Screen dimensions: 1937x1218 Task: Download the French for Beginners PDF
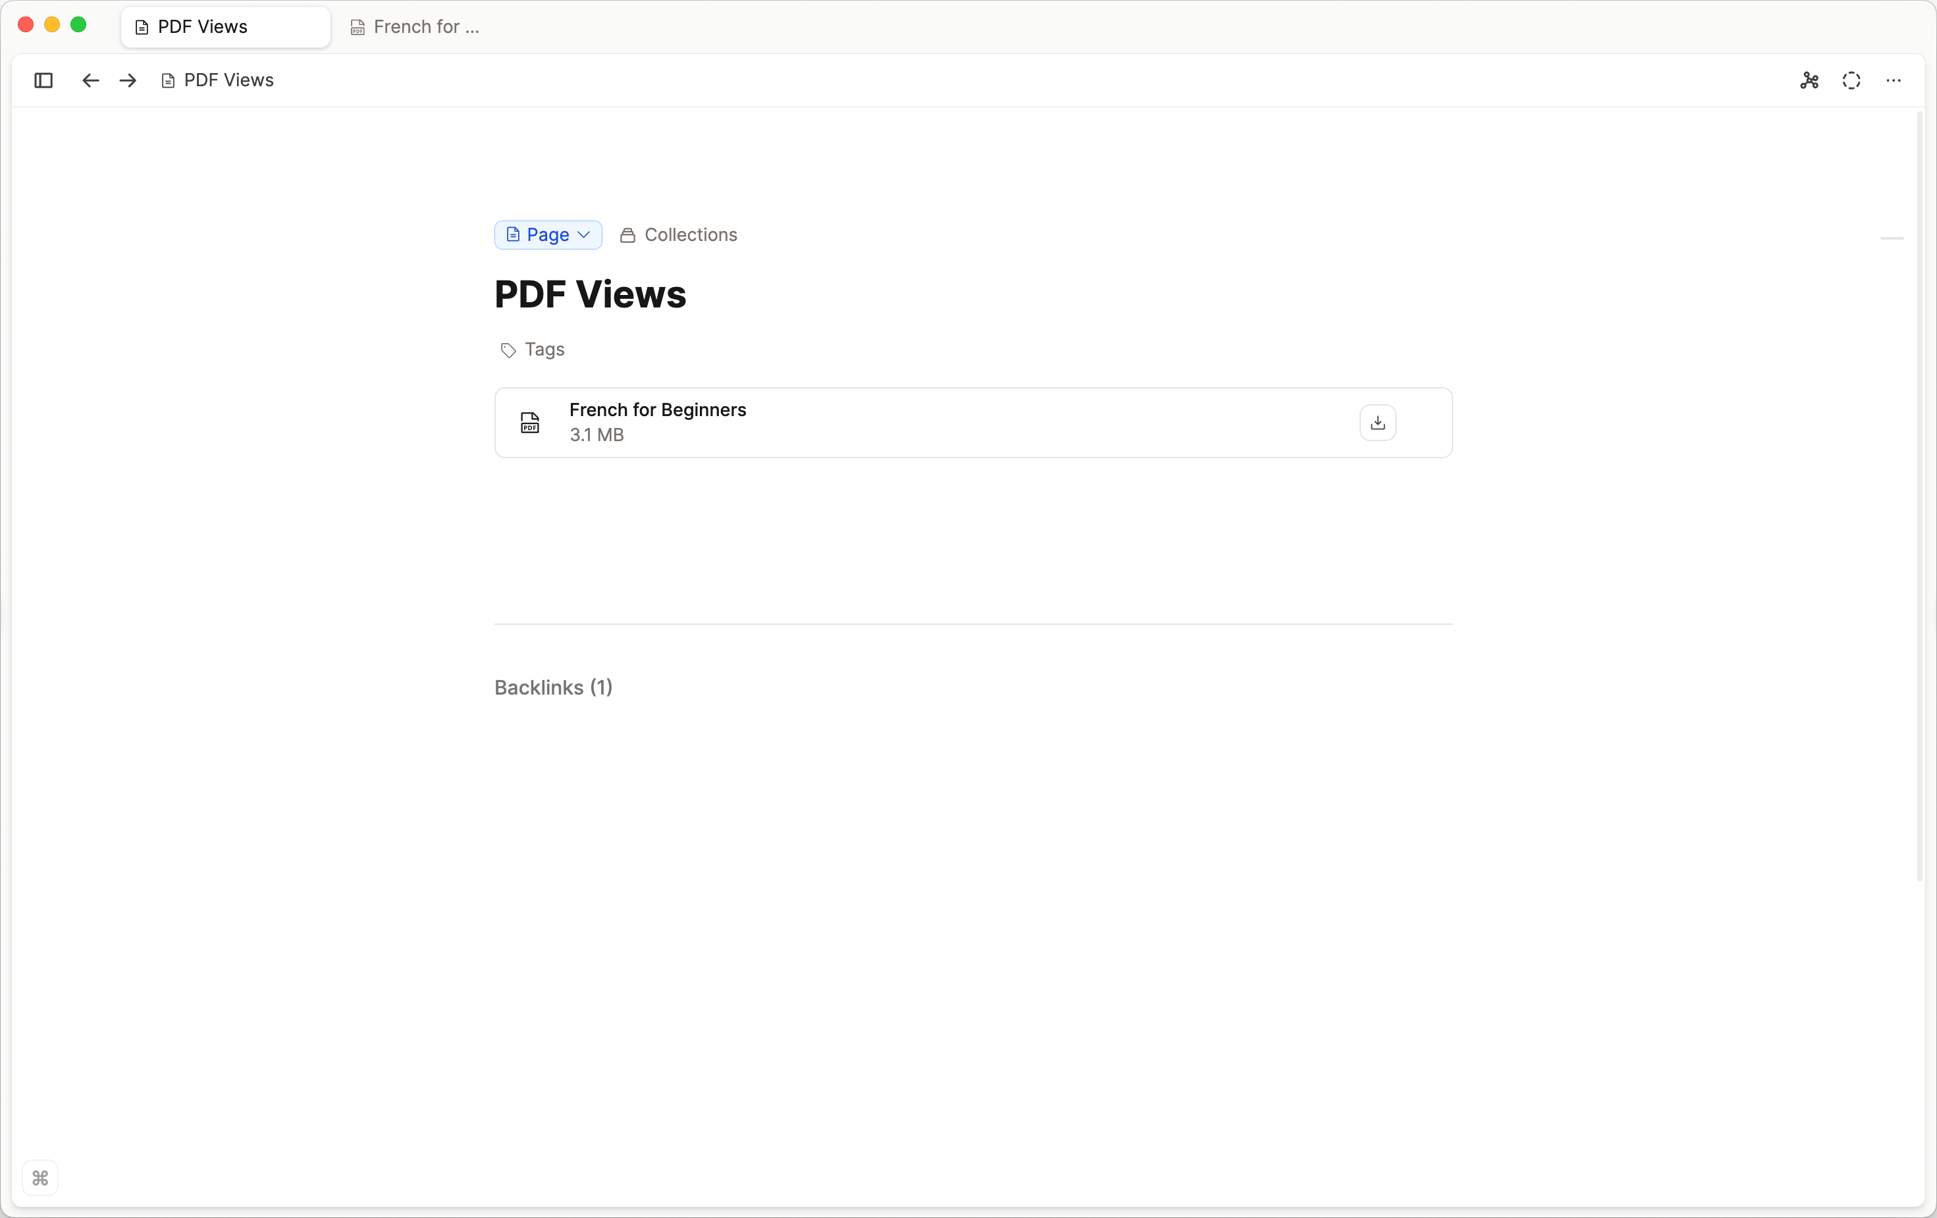coord(1377,421)
